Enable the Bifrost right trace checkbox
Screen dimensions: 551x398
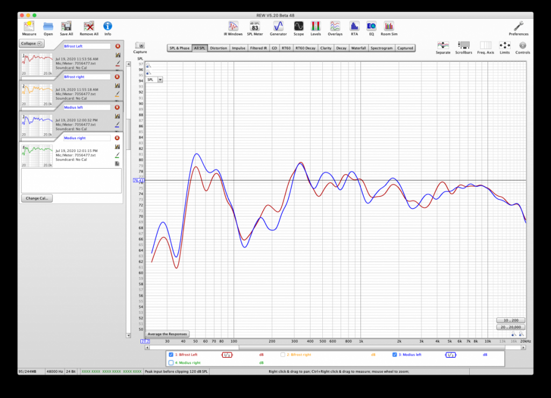click(x=283, y=354)
